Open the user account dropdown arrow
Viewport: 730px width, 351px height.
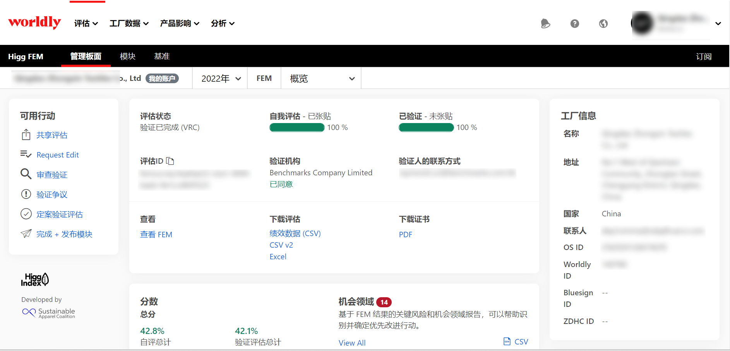718,24
